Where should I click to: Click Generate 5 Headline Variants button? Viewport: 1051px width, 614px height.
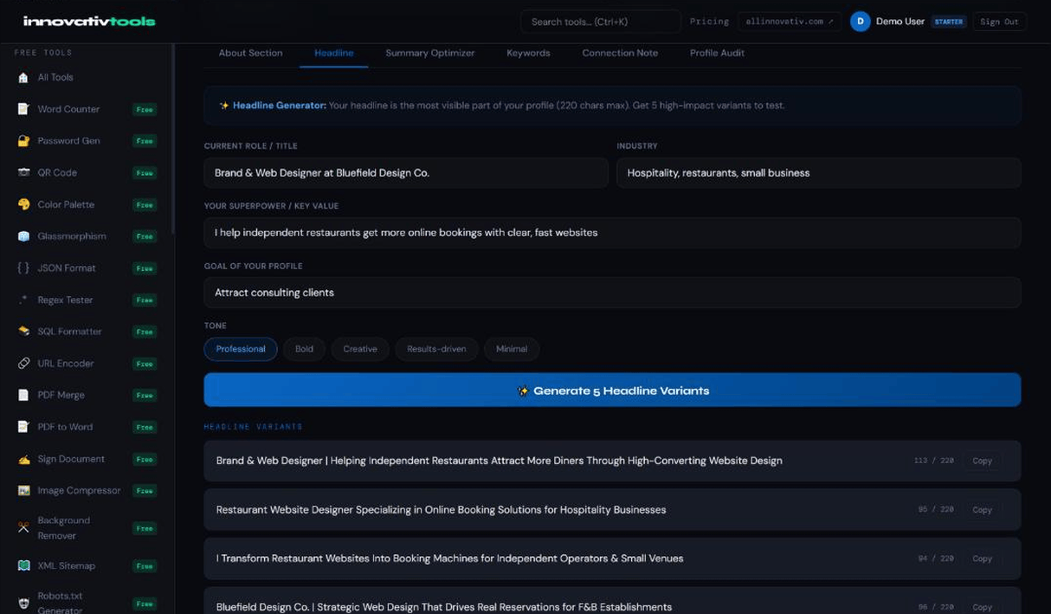click(x=612, y=391)
